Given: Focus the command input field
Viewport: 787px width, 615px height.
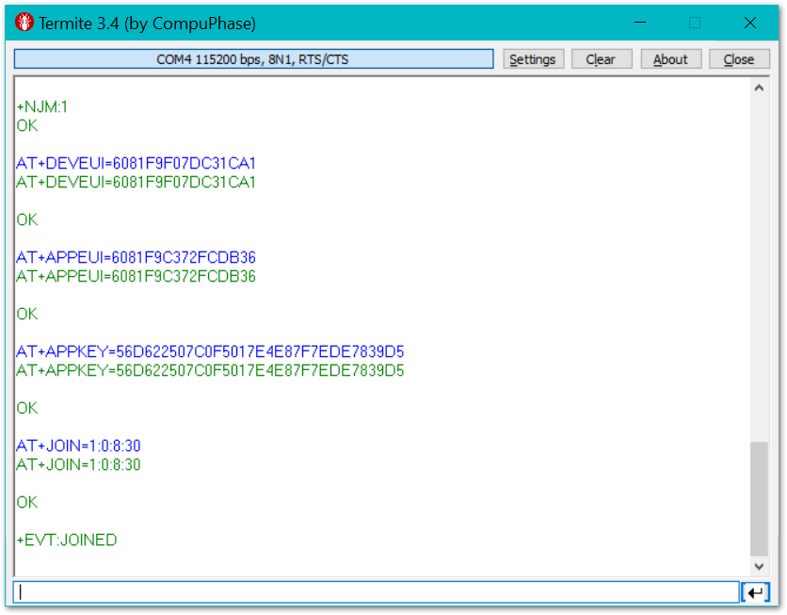Looking at the screenshot, I should pos(377,592).
